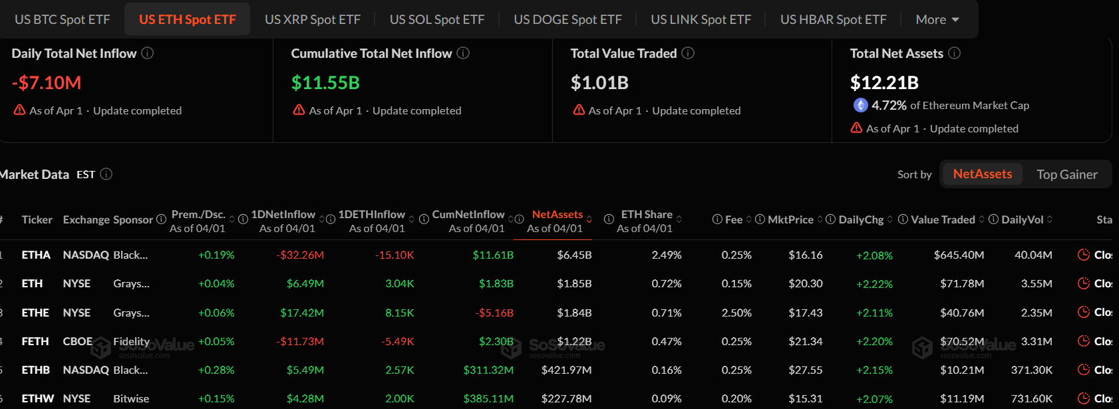
Task: Switch sorting to Top Gainer
Action: coord(1067,174)
